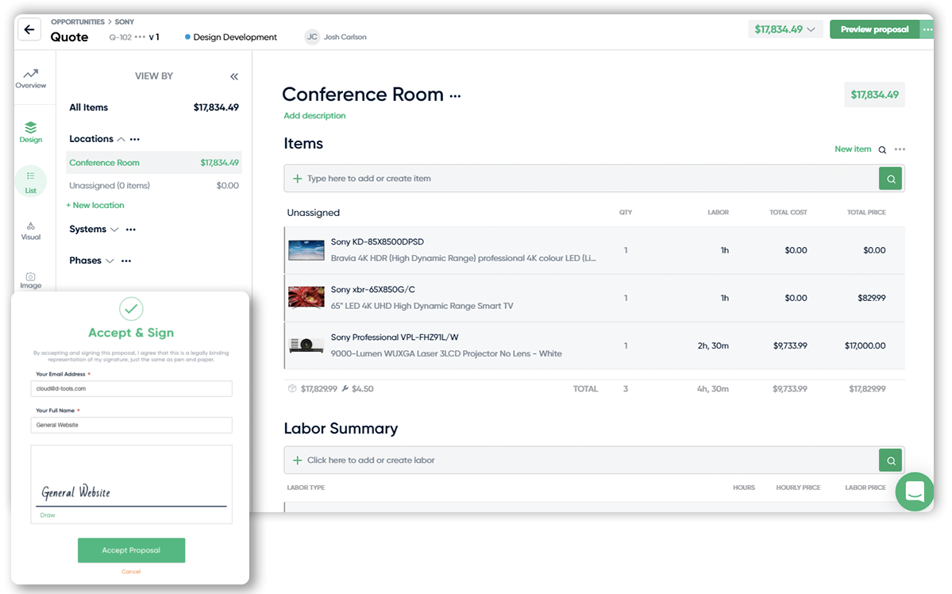
Task: Go back using the arrow button
Action: coord(29,29)
